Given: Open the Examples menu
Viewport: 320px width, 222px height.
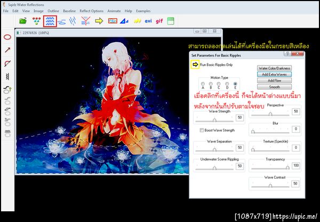Looking at the screenshot, I should pyautogui.click(x=143, y=11).
